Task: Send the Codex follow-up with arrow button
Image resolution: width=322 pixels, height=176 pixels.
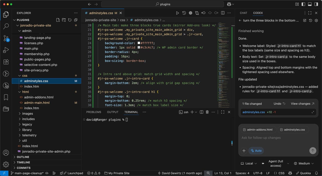Action: coord(313,150)
